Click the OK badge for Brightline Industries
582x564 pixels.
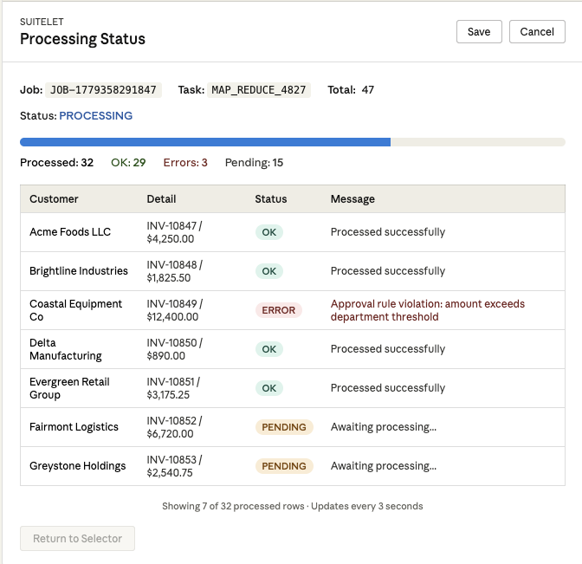click(269, 271)
